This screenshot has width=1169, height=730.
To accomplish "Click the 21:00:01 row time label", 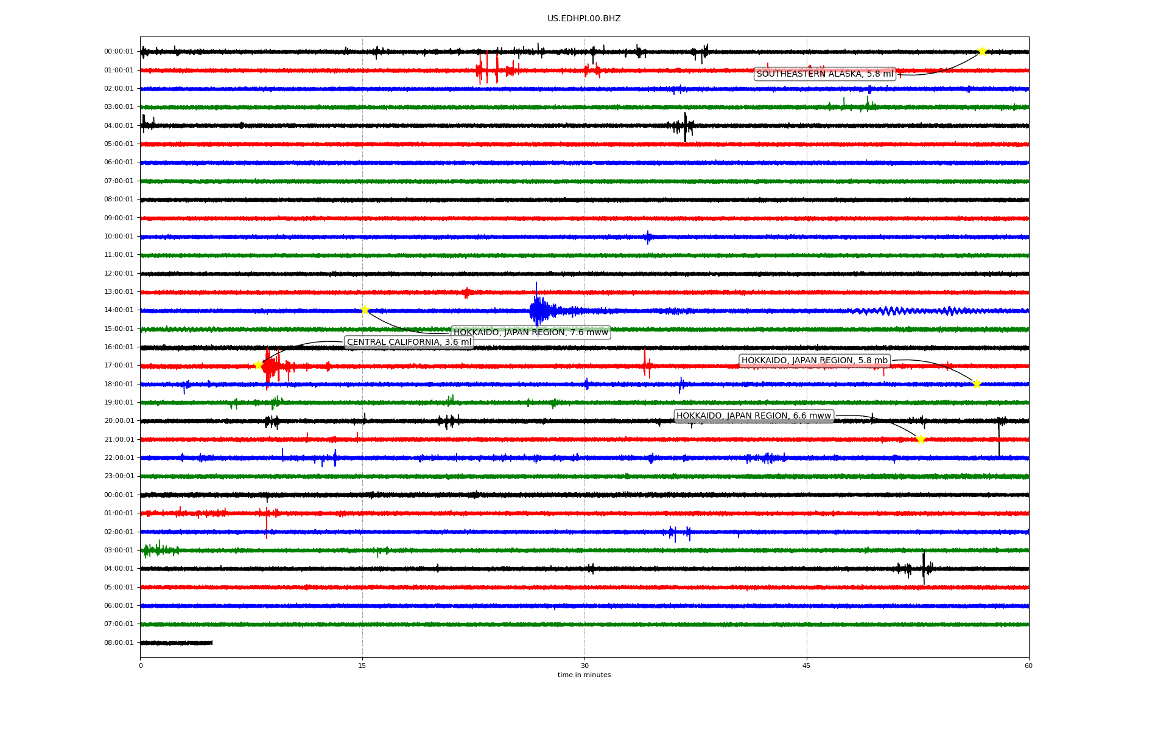I will coord(119,439).
